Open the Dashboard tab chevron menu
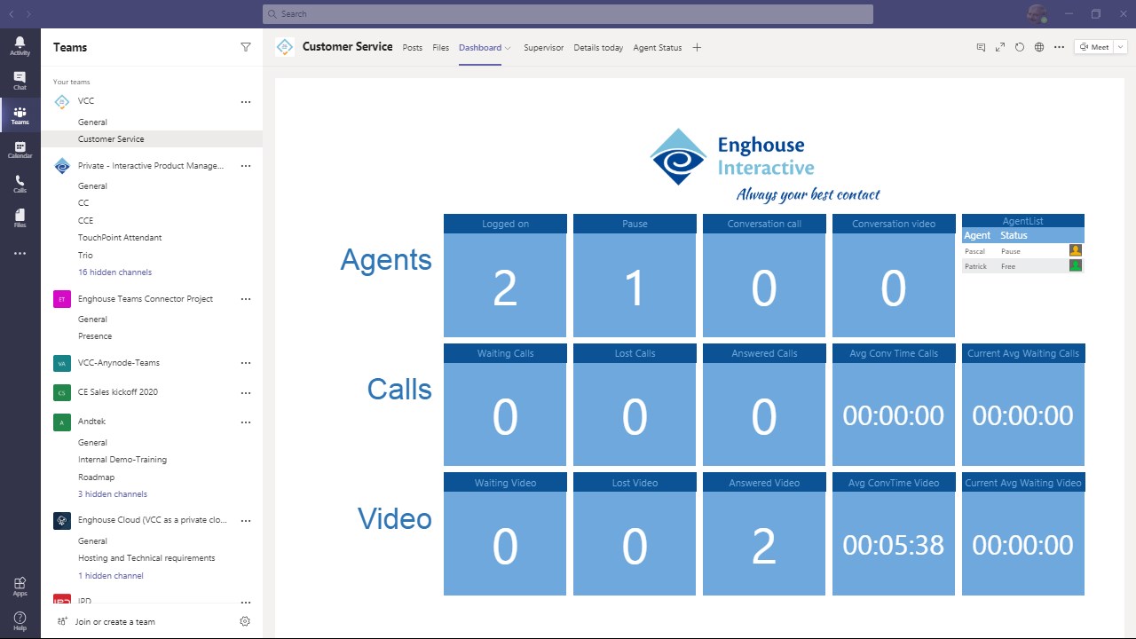 click(508, 48)
